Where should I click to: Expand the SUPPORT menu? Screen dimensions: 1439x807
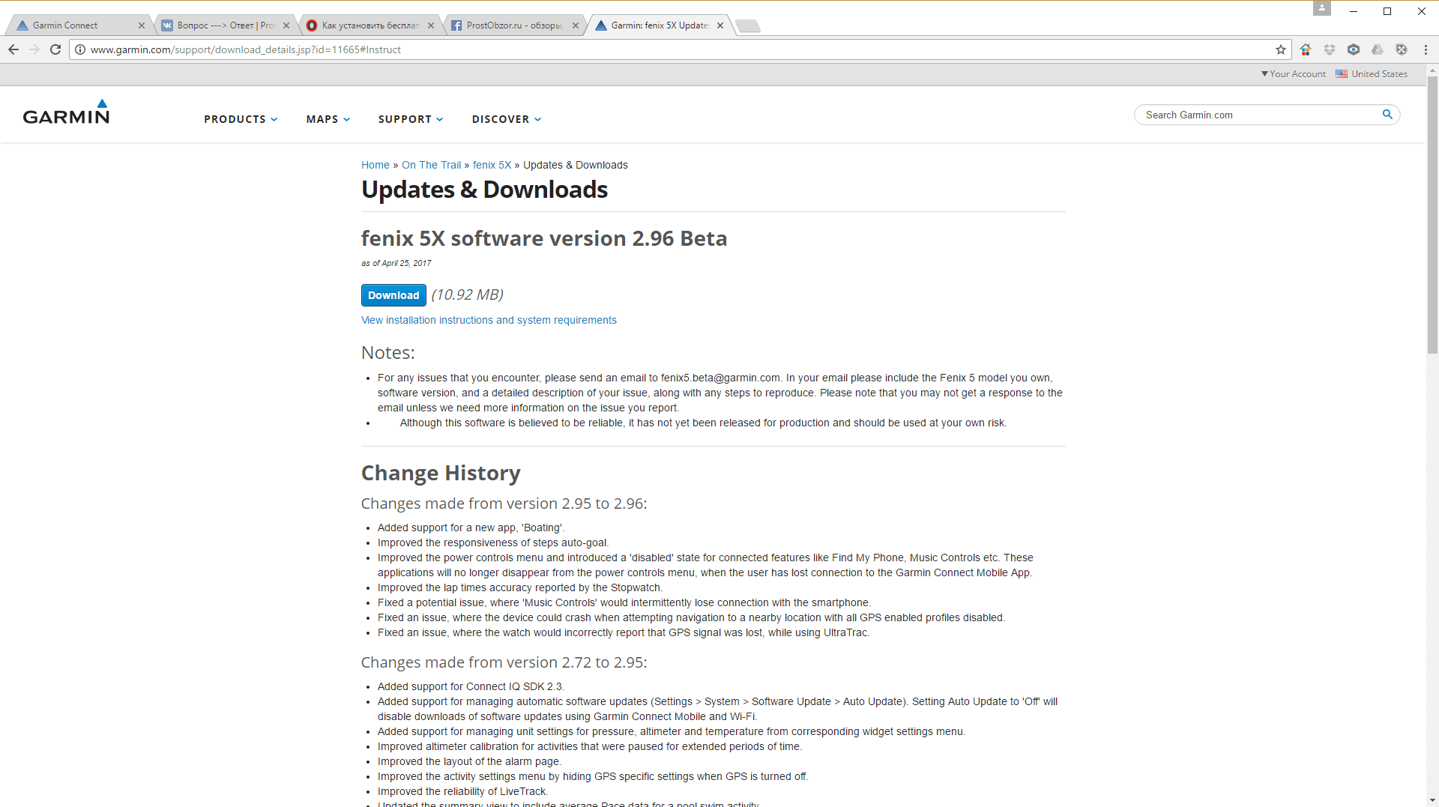(x=411, y=119)
